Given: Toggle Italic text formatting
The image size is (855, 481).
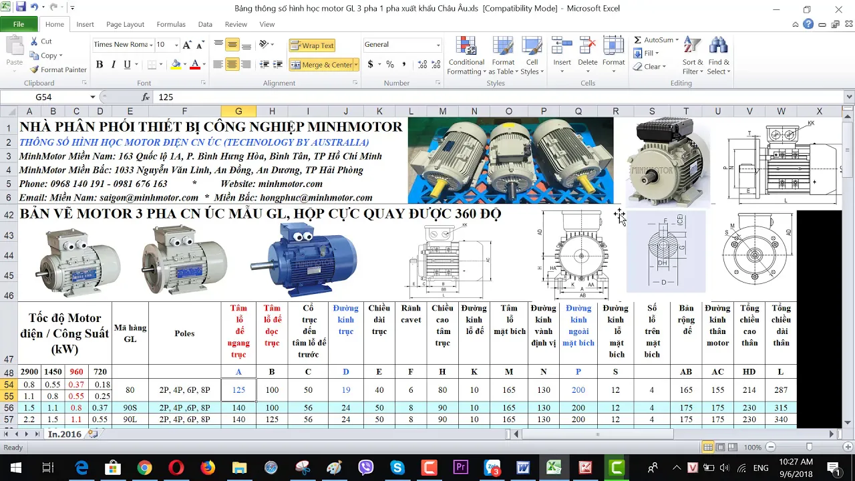Looking at the screenshot, I should click(113, 65).
